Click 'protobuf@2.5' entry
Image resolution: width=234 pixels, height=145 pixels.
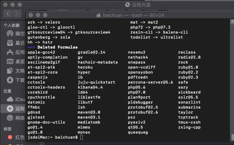[x=143, y=107]
